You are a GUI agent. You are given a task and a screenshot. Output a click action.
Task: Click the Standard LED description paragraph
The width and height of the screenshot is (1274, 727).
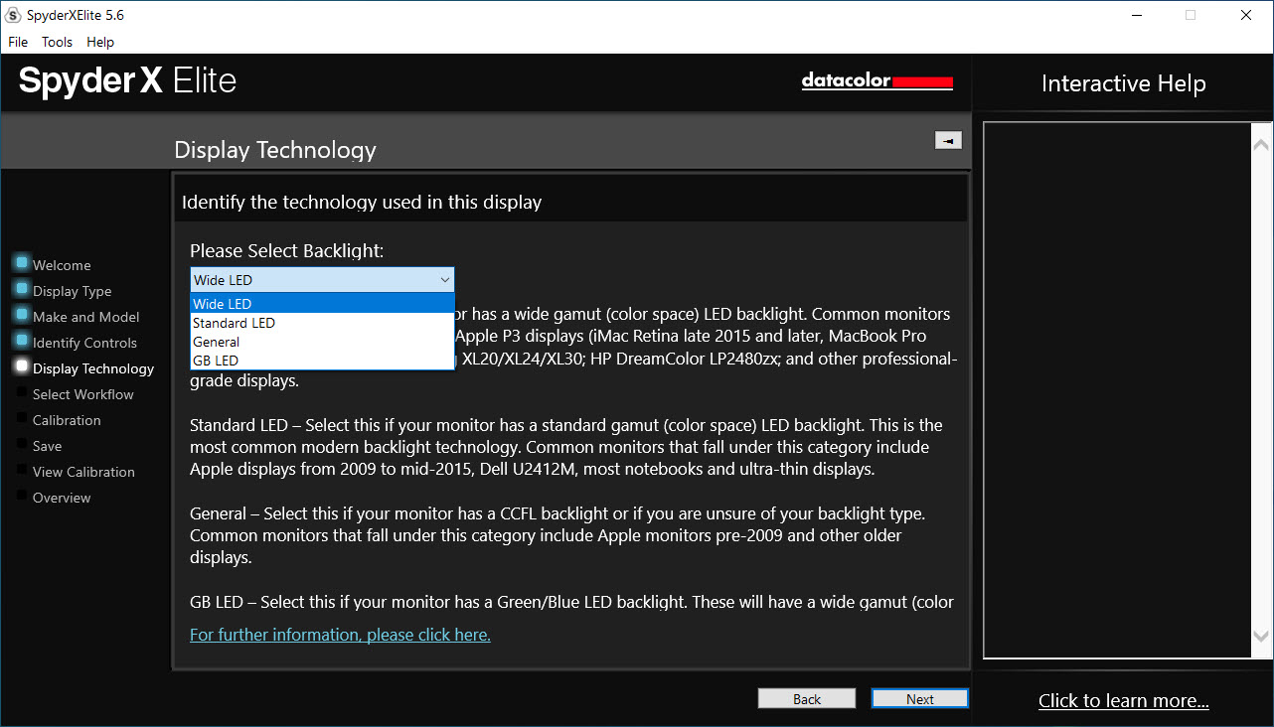click(x=566, y=447)
